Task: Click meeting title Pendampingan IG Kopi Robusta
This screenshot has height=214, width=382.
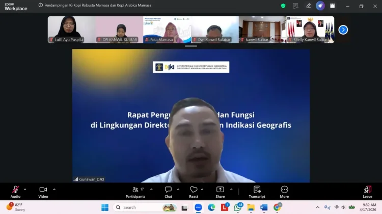Action: point(98,5)
